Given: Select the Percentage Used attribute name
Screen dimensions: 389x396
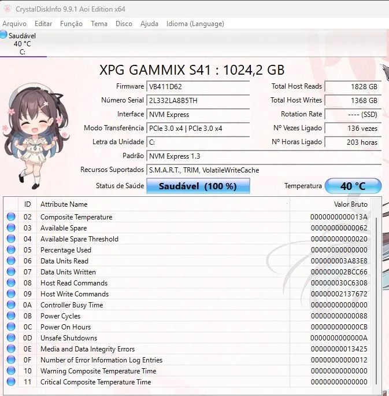Looking at the screenshot, I should (66, 250).
